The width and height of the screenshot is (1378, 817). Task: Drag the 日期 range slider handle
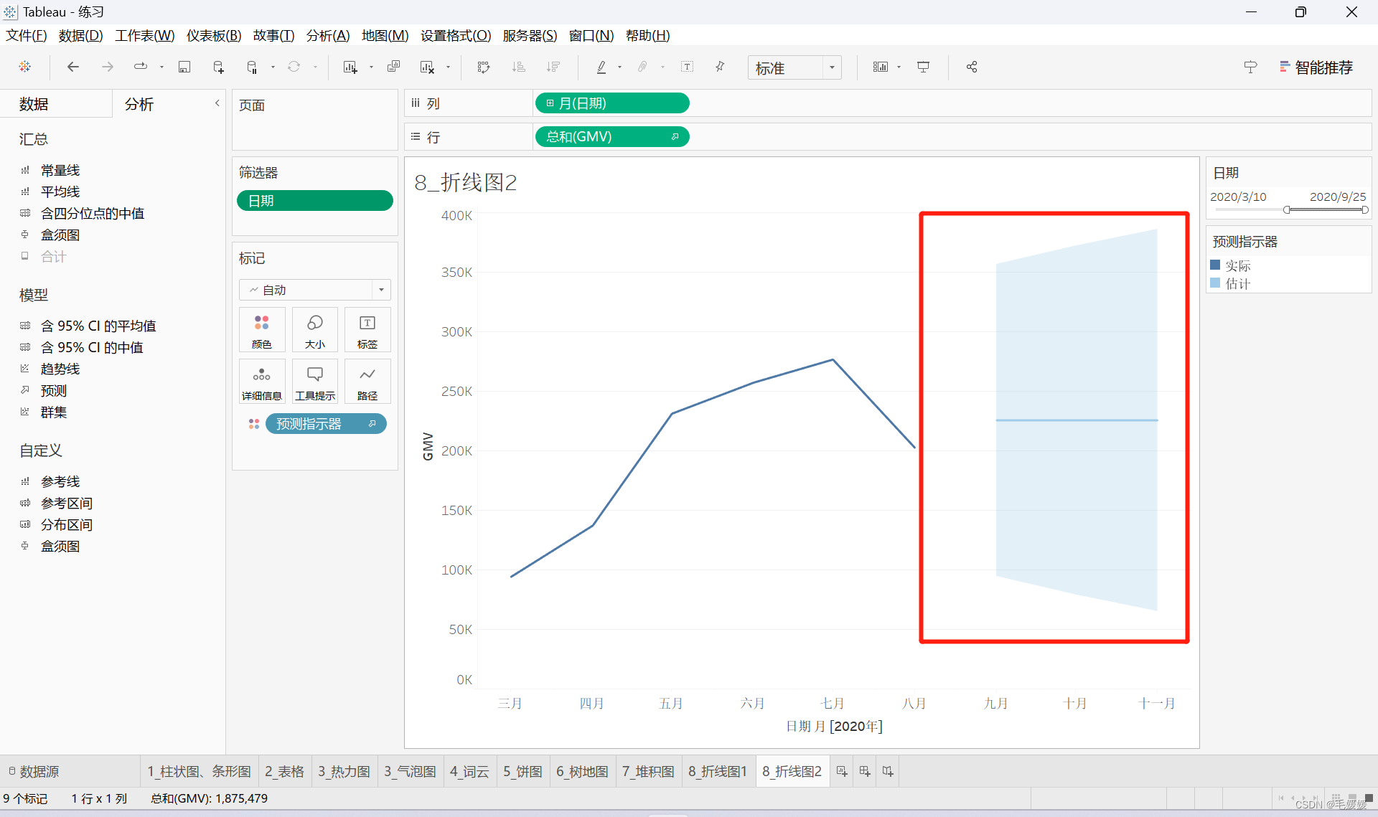[x=1285, y=210]
